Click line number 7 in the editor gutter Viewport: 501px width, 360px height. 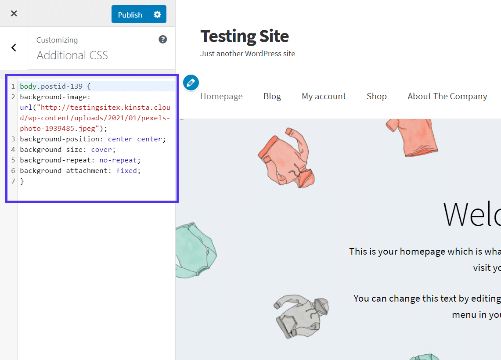(x=13, y=181)
